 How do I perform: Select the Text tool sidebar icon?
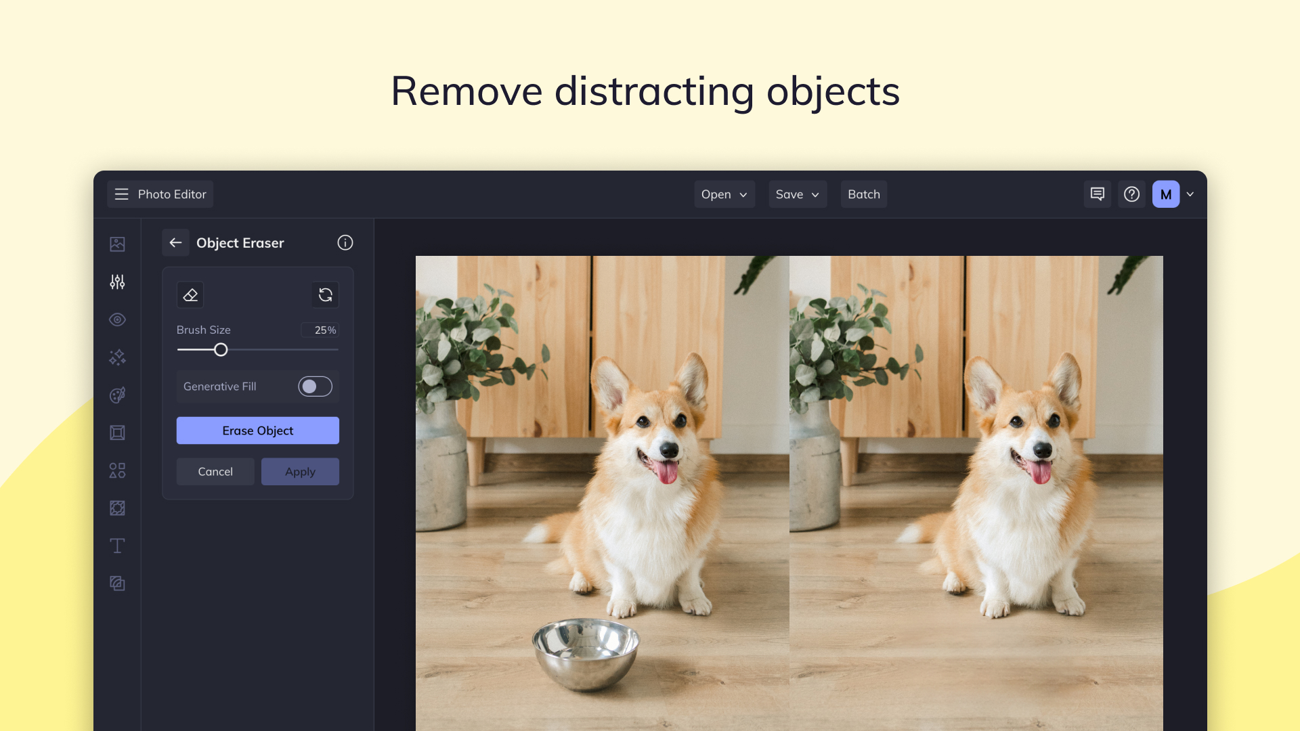click(117, 546)
